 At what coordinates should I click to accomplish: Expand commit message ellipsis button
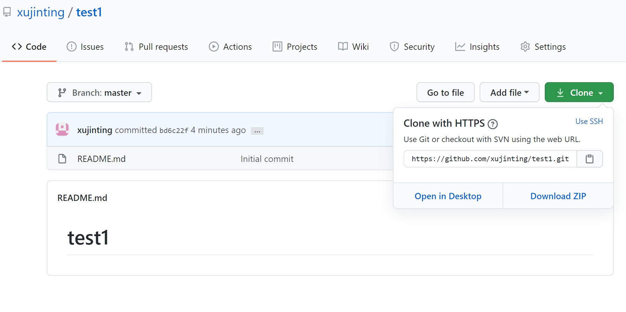point(257,131)
